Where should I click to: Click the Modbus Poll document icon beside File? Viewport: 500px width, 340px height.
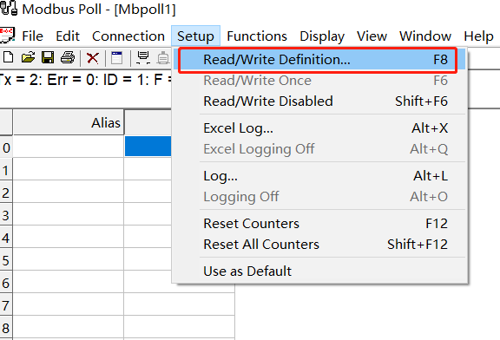pos(7,35)
